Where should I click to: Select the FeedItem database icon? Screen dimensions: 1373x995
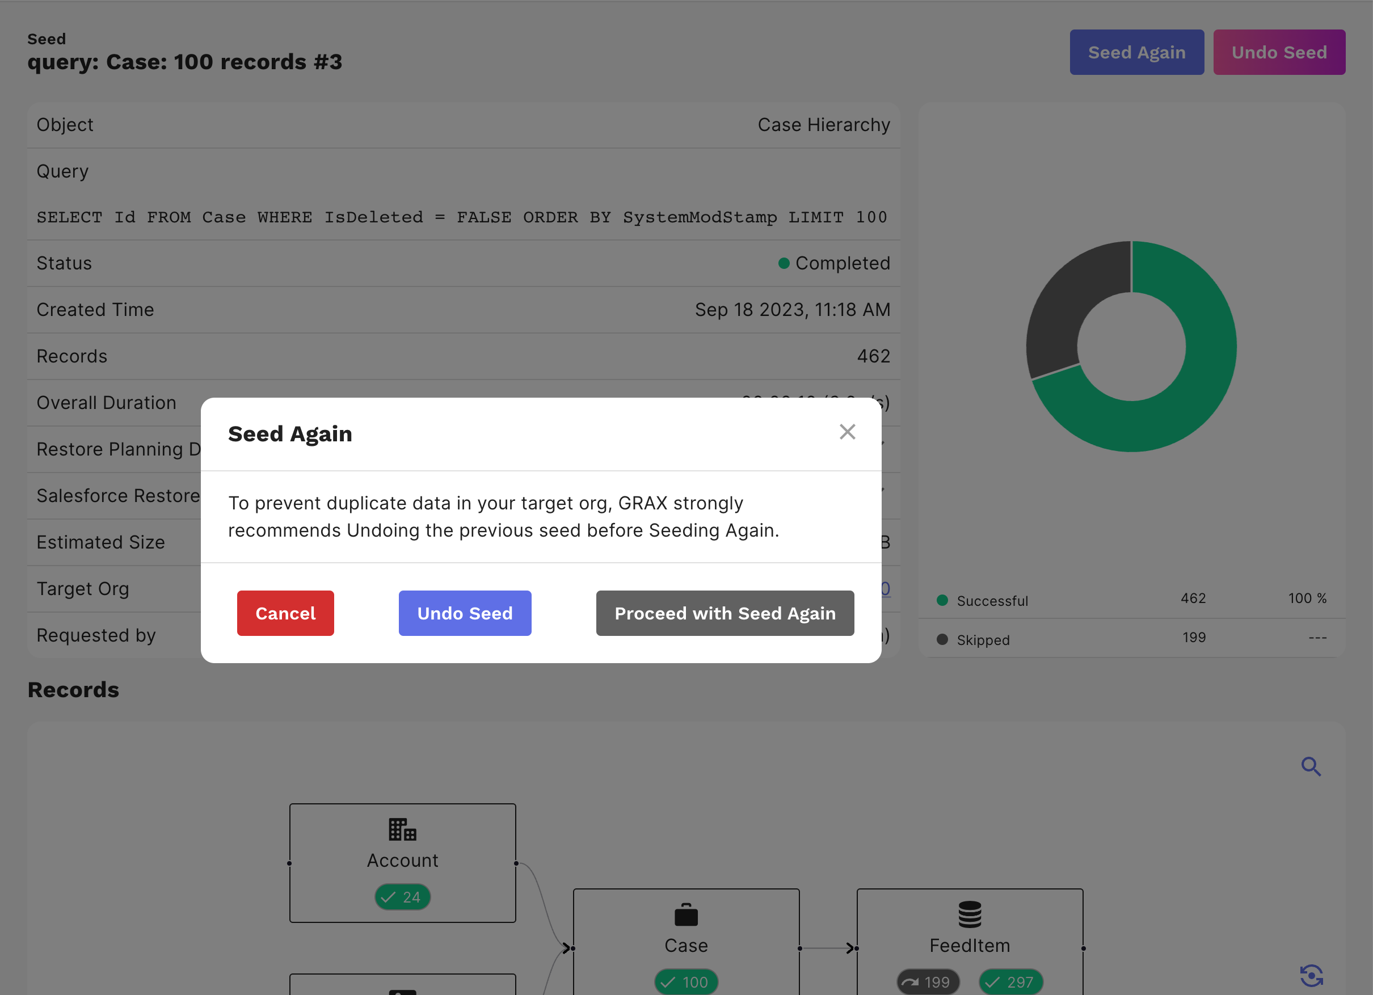click(969, 914)
